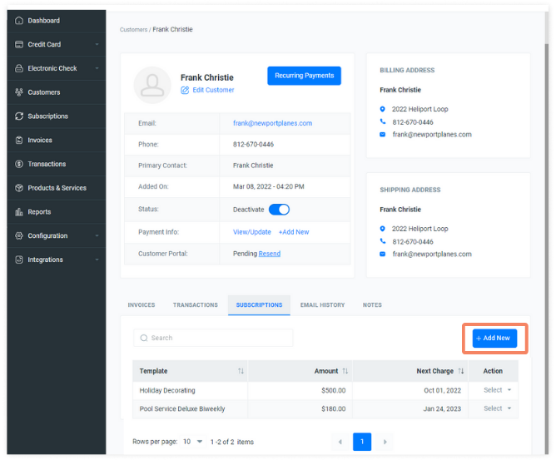
Task: Click the Oct 01, 2022 next charge cell
Action: (x=410, y=390)
